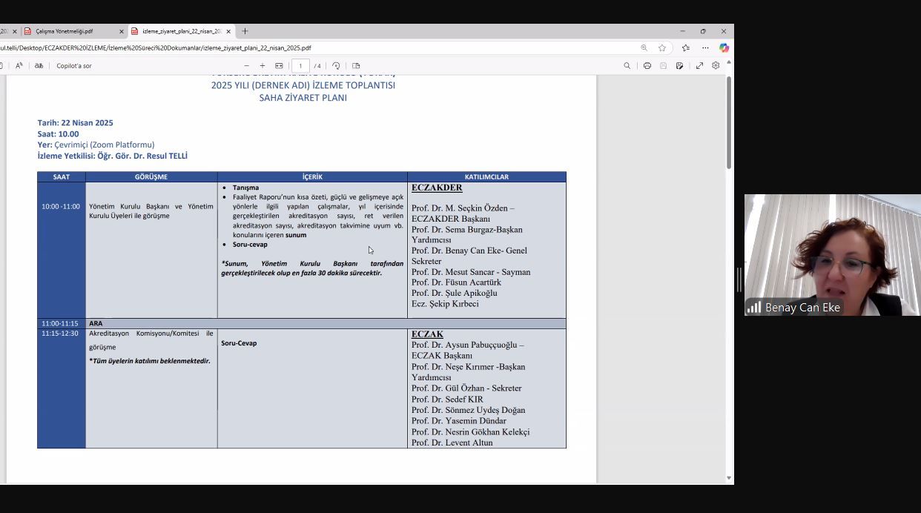The height and width of the screenshot is (513, 921).
Task: Add this page to favorites star
Action: click(662, 47)
